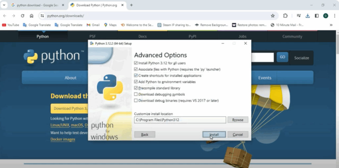
Task: Click the browser forward arrow
Action: click(x=14, y=16)
